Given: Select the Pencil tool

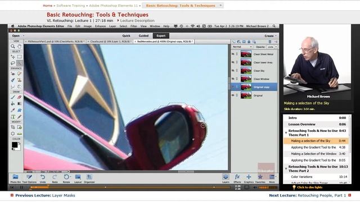Looking at the screenshot, I should coord(20,117).
